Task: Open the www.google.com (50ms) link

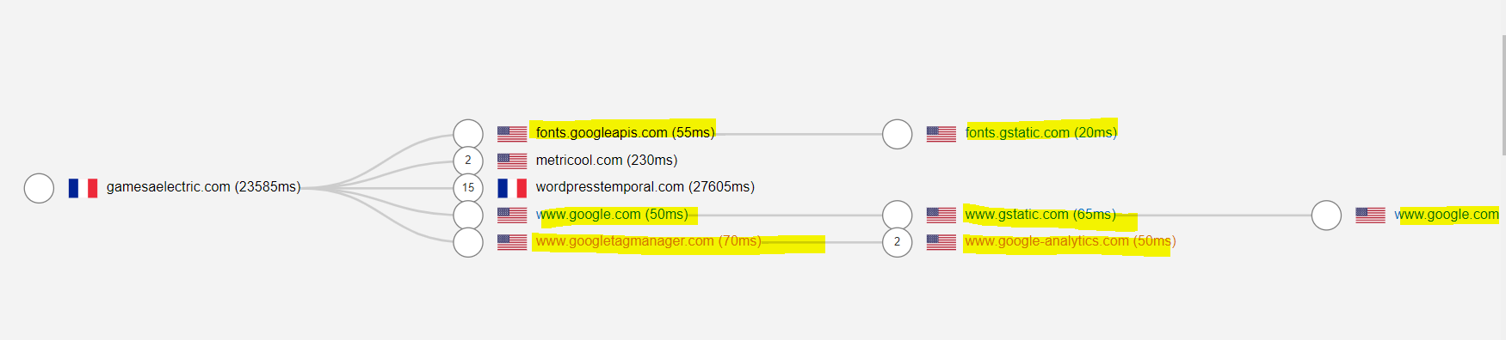Action: (x=612, y=214)
